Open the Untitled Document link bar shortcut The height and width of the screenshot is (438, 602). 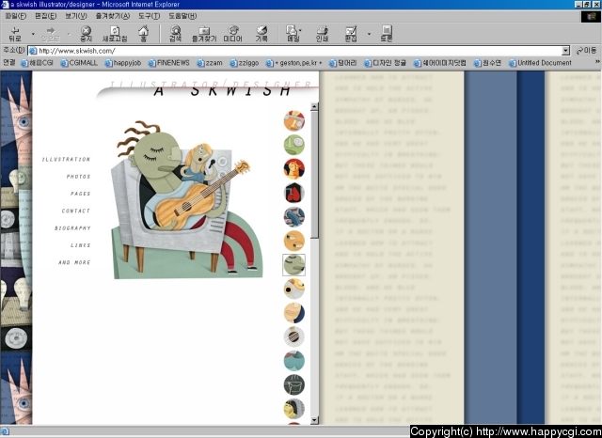point(540,63)
